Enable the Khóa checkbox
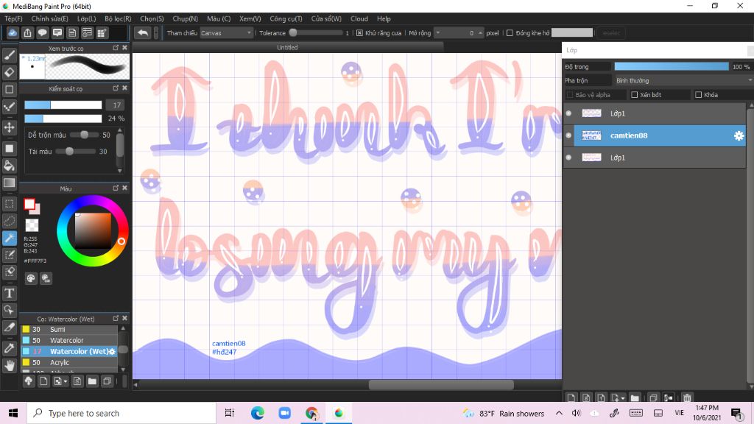Viewport: 754px width, 424px height. point(698,95)
